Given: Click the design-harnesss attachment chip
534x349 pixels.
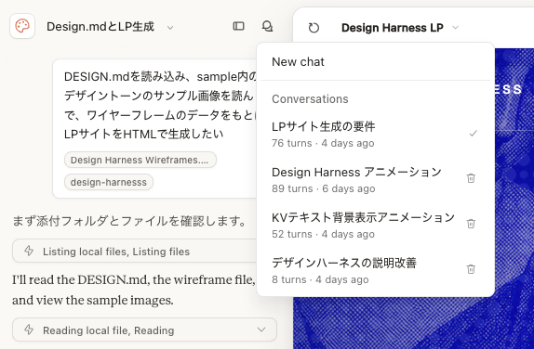Looking at the screenshot, I should (109, 182).
